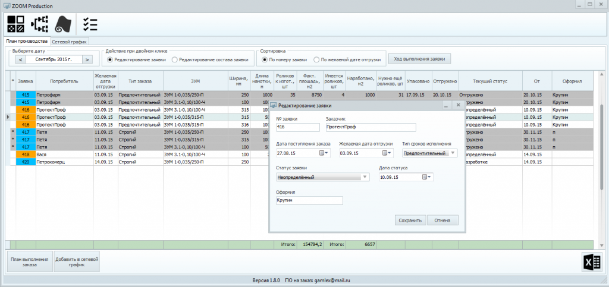Image resolution: width=609 pixels, height=287 pixels.
Task: Switch to Сетевой график tab
Action: (70, 42)
